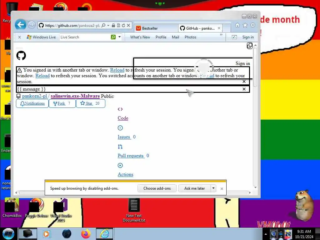Open What's New in Windows Live toolbar
This screenshot has width=320, height=240.
140,37
